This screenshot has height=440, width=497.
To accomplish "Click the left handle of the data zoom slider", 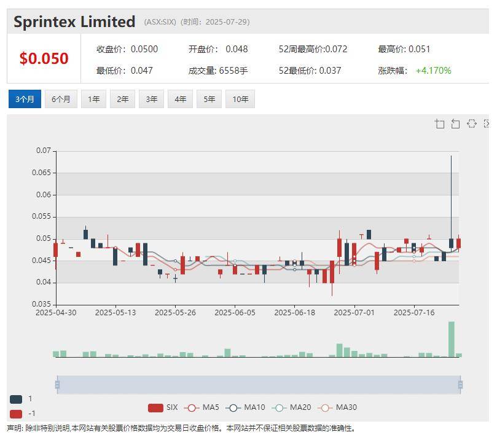I will pos(57,385).
